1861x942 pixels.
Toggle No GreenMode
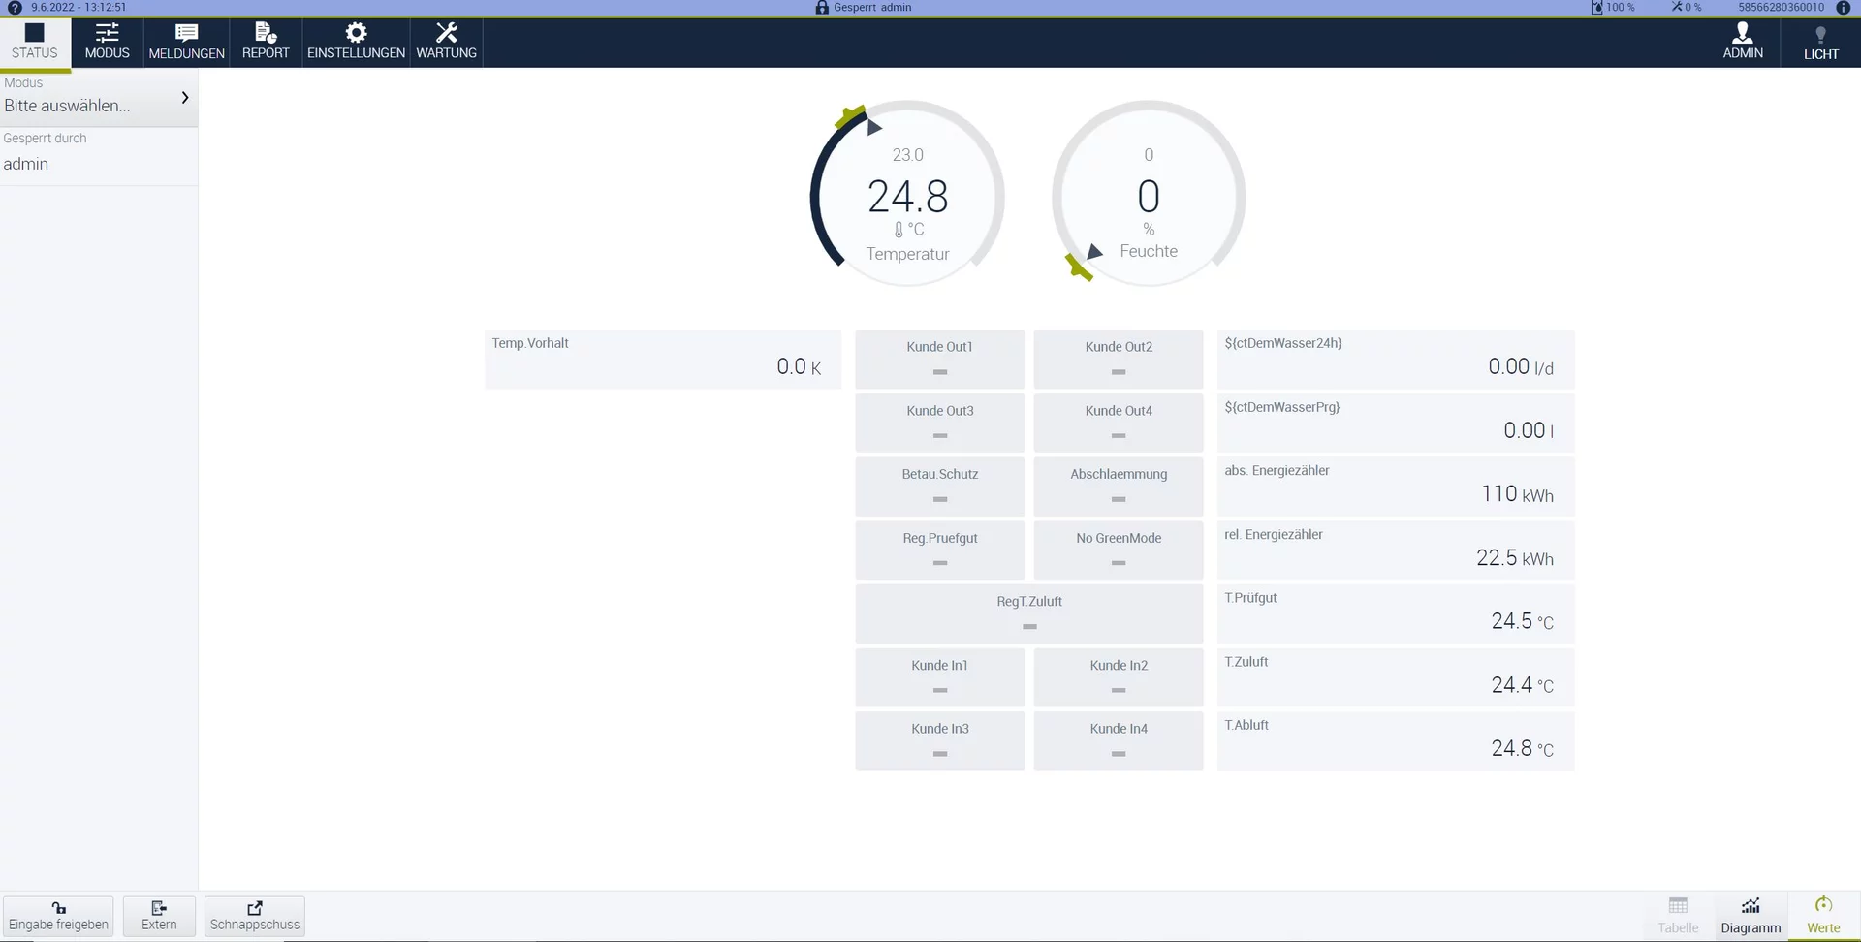tap(1119, 550)
